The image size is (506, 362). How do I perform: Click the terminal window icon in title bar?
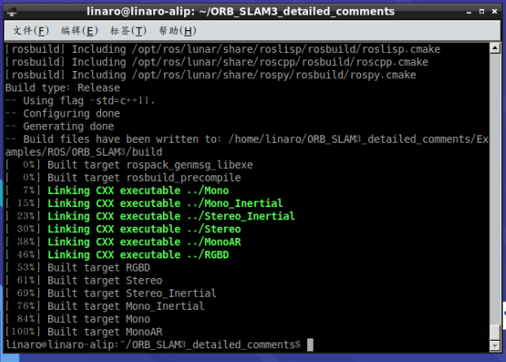12,11
